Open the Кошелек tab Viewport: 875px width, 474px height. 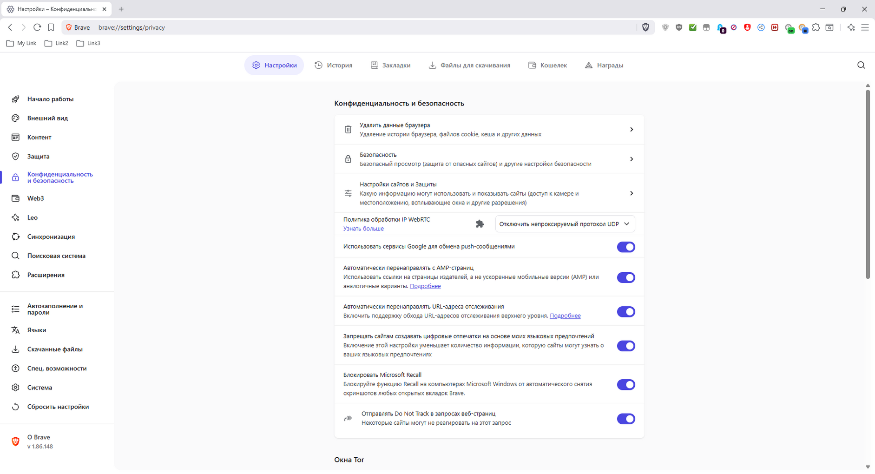[548, 65]
